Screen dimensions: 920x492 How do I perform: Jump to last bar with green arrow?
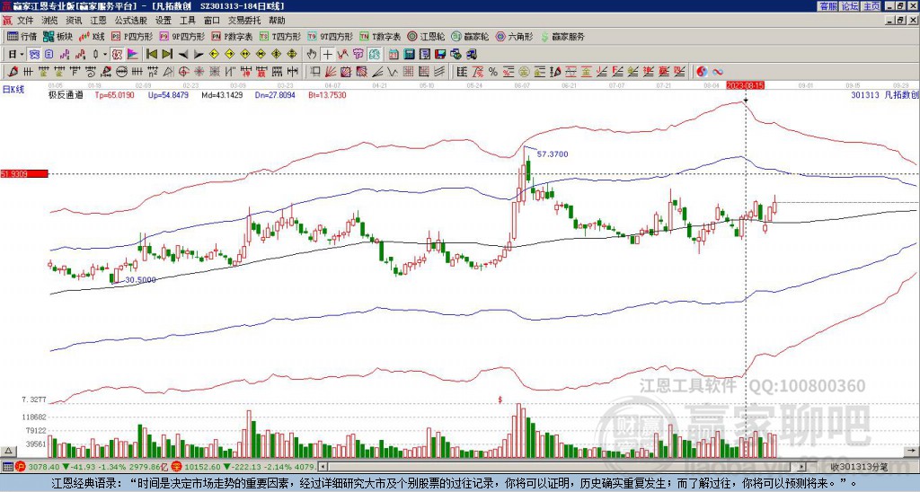(x=167, y=54)
